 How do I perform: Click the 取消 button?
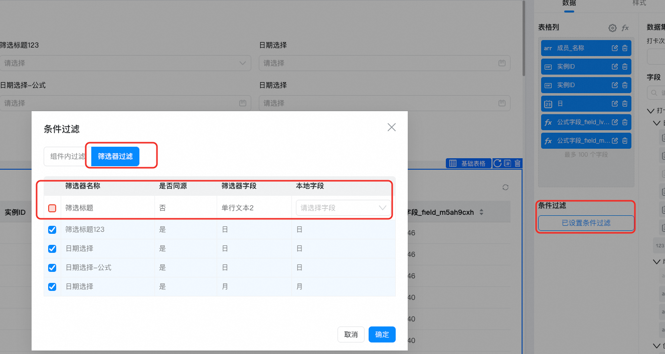[351, 334]
